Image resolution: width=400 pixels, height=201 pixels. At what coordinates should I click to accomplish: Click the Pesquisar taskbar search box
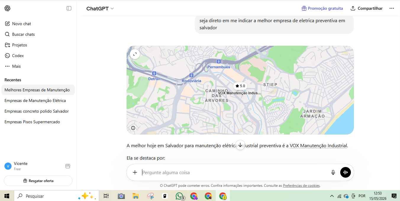[x=57, y=196]
